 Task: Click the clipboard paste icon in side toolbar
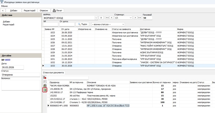tap(45, 85)
